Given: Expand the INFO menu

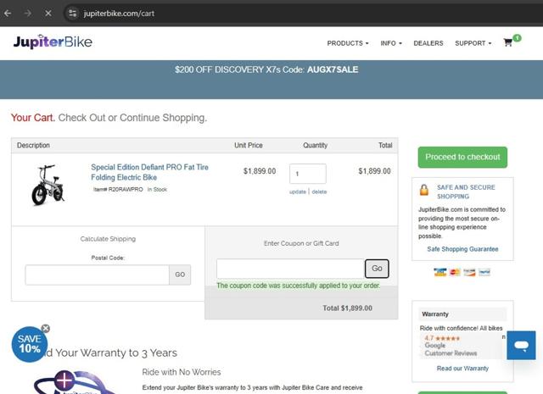Looking at the screenshot, I should click(x=391, y=43).
